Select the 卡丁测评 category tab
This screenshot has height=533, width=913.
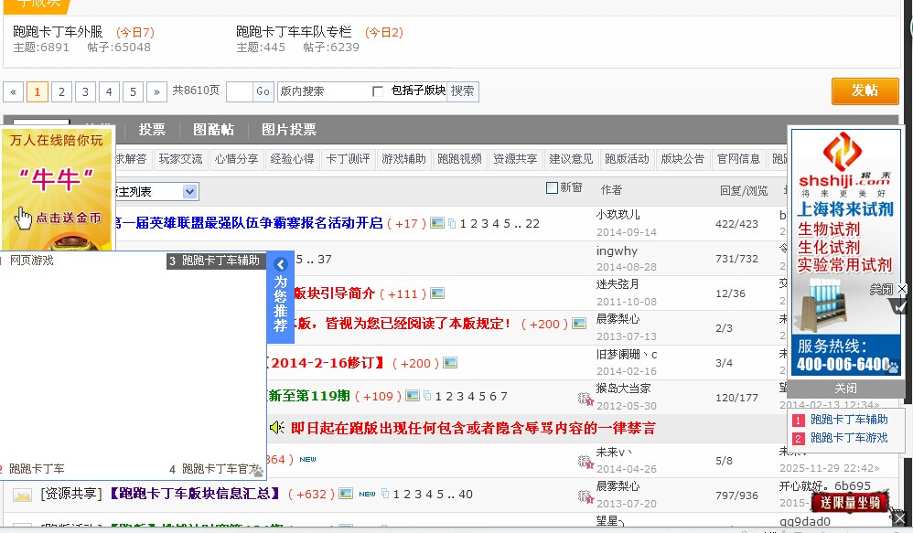(x=349, y=159)
